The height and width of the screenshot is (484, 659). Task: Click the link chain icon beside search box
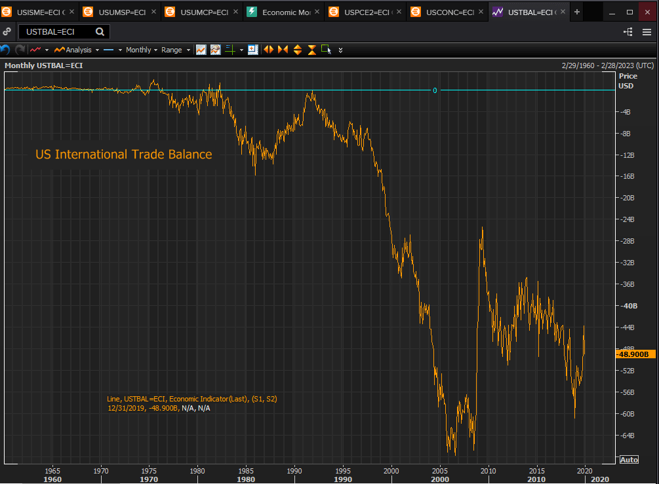[x=7, y=31]
